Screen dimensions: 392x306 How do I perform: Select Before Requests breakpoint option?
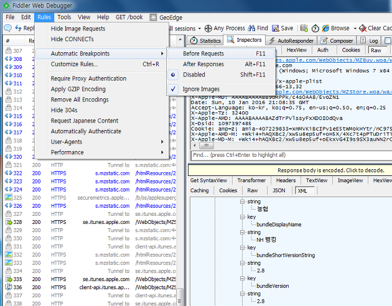(x=221, y=53)
